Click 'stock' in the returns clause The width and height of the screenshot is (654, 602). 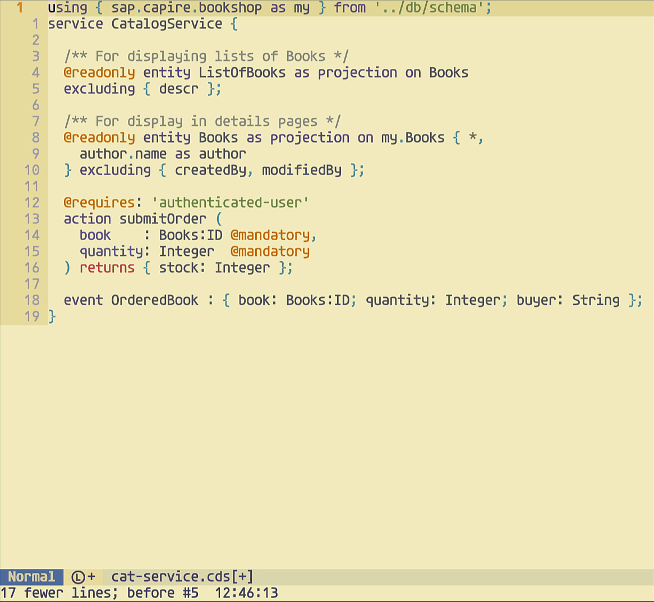point(178,268)
